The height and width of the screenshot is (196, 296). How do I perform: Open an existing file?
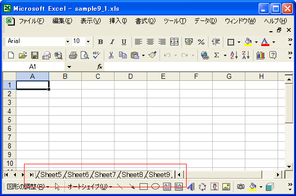[22, 55]
